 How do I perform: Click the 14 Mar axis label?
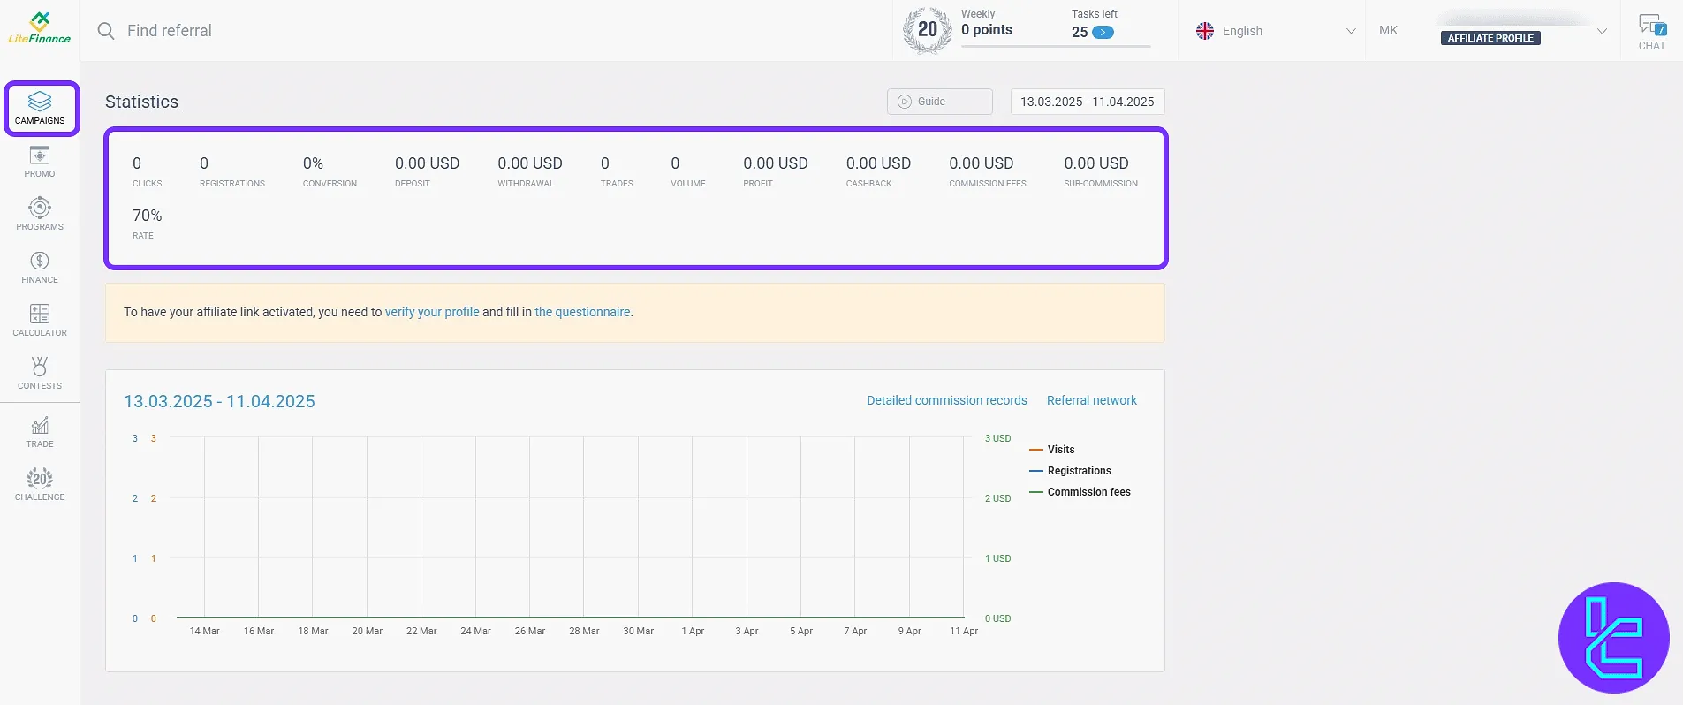click(x=205, y=631)
